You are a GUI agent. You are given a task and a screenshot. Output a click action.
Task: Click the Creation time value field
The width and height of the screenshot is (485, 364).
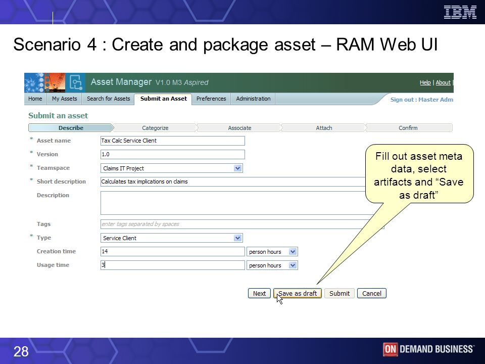(x=173, y=251)
